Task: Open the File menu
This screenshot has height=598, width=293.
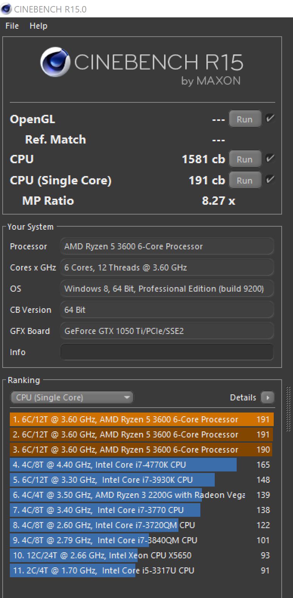Action: tap(12, 26)
